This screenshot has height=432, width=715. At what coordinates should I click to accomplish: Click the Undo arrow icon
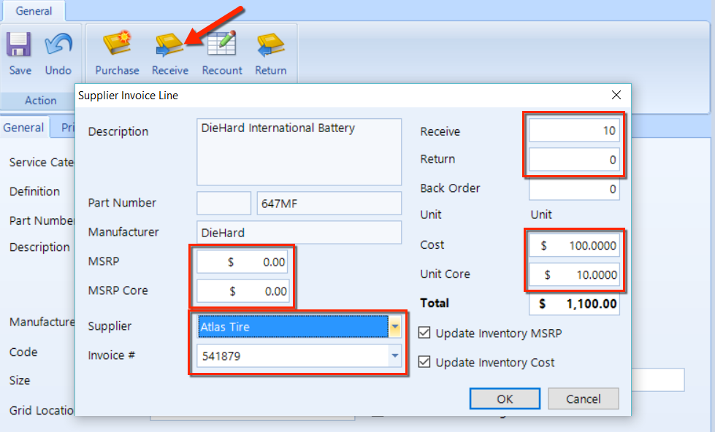(x=58, y=46)
